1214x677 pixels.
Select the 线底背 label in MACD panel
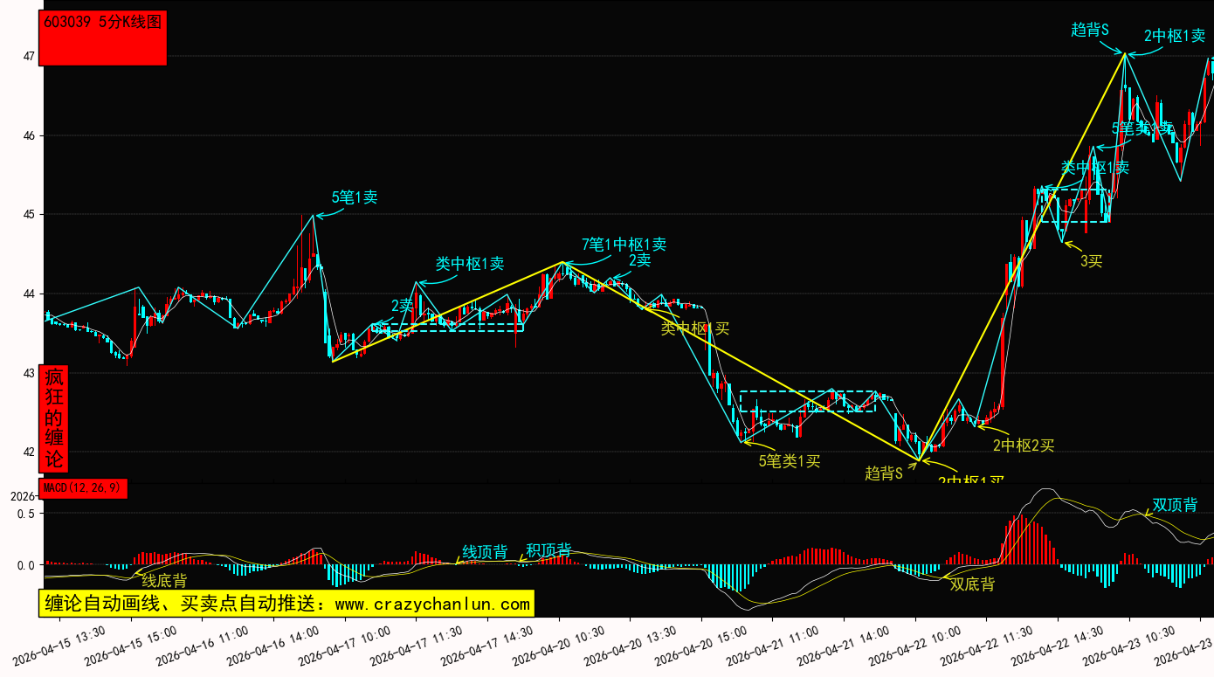click(x=164, y=581)
